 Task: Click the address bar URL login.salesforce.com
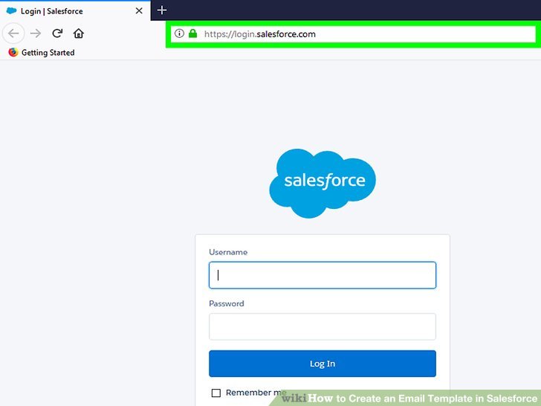pos(260,34)
